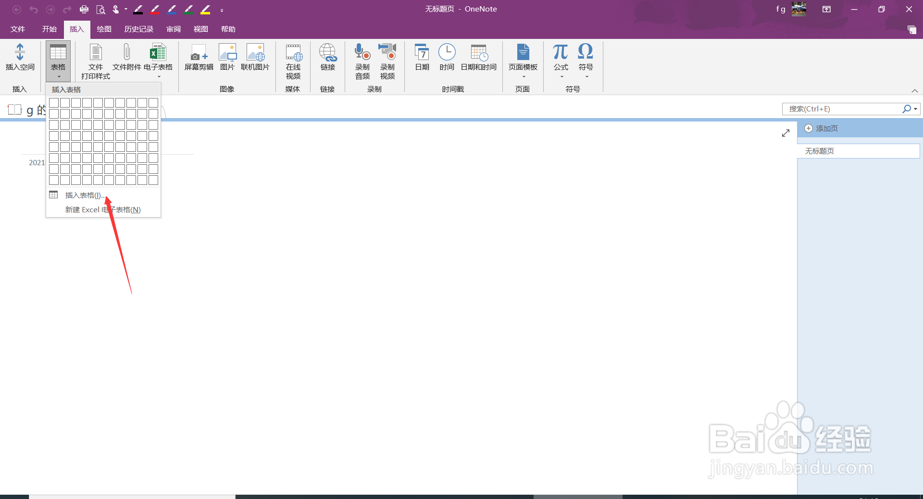This screenshot has height=499, width=923.
Task: Click the Print icon in quick access toolbar
Action: 84,10
